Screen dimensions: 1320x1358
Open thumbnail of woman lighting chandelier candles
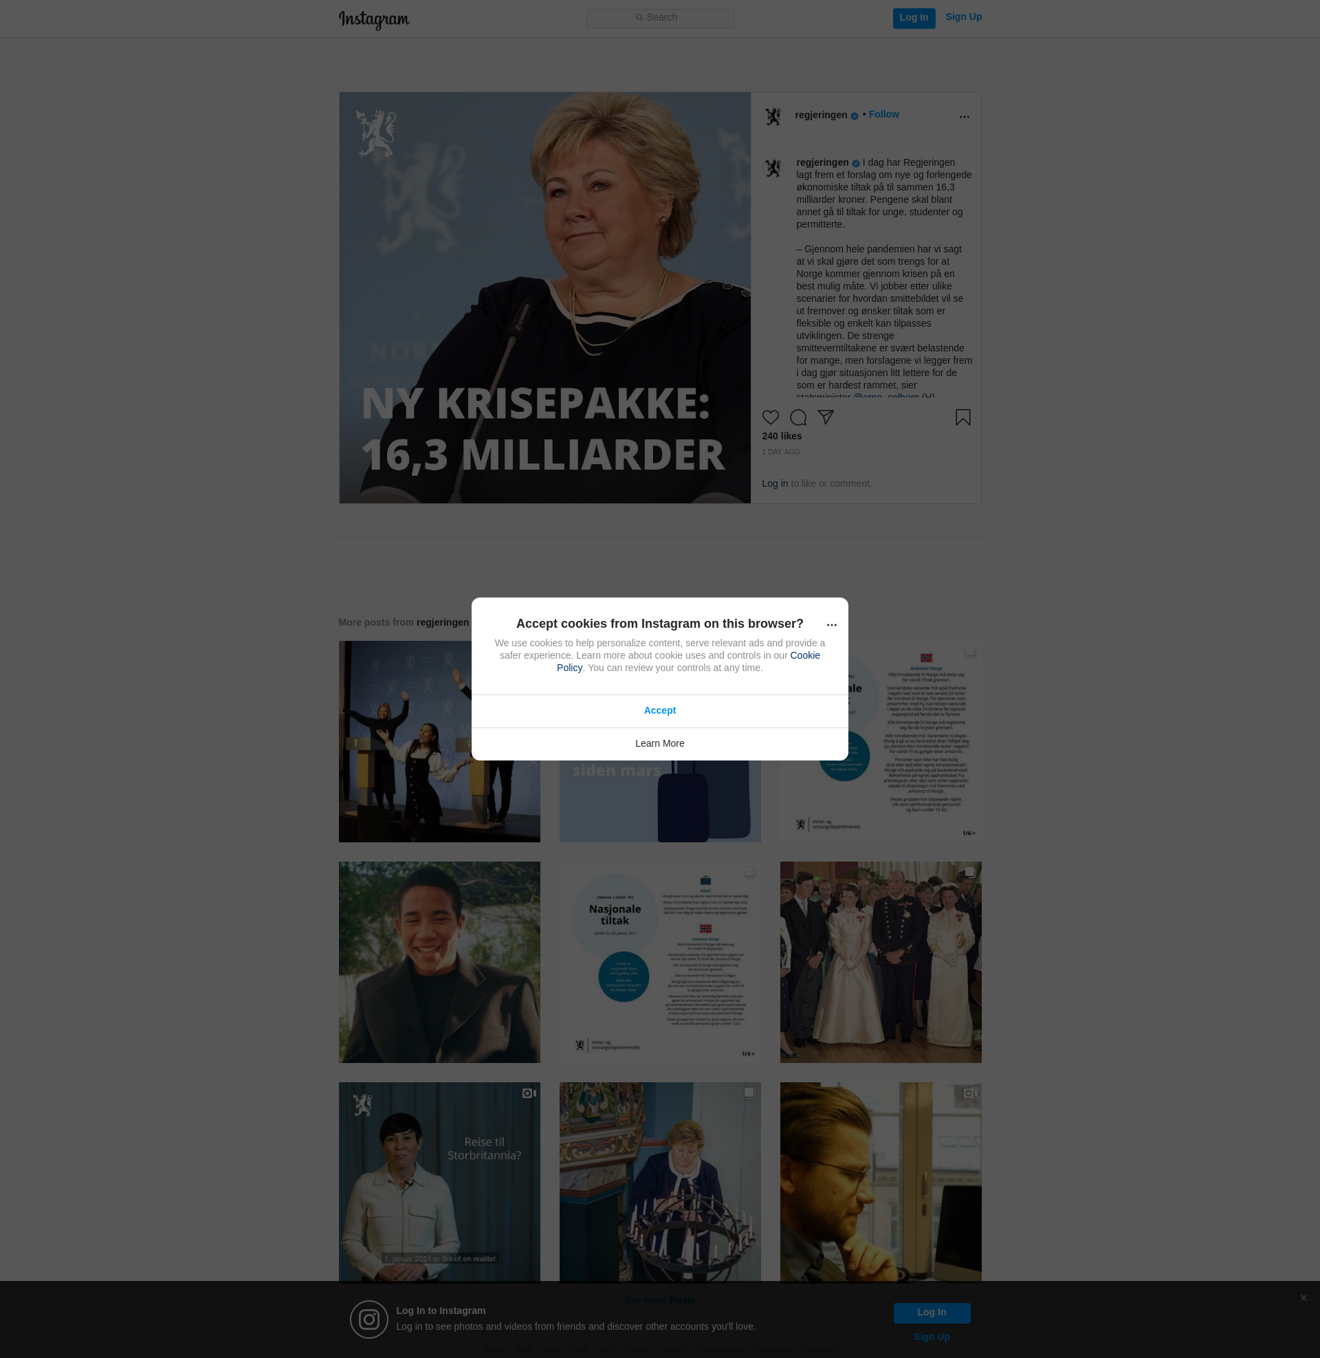click(x=659, y=1183)
